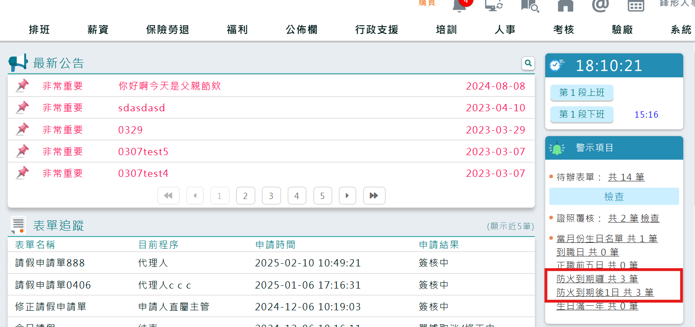695x327 pixels.
Task: Click the screen refresh icon in the header
Action: point(494,5)
